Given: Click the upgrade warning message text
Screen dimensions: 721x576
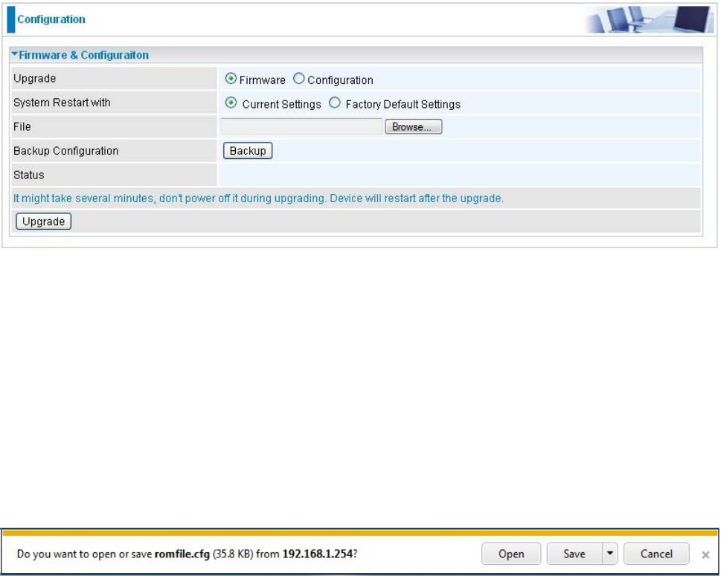Looking at the screenshot, I should click(258, 198).
